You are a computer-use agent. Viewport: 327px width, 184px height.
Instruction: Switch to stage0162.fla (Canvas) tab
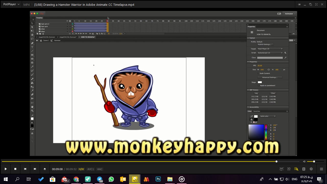click(x=47, y=37)
